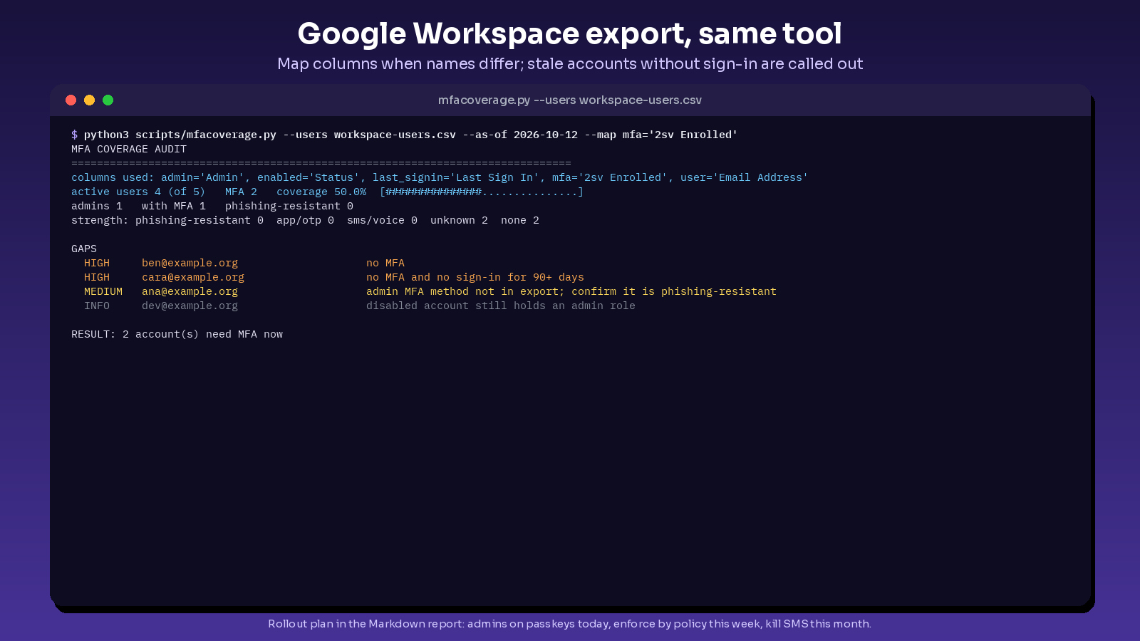Image resolution: width=1140 pixels, height=641 pixels.
Task: Click the red close window dot
Action: [71, 100]
